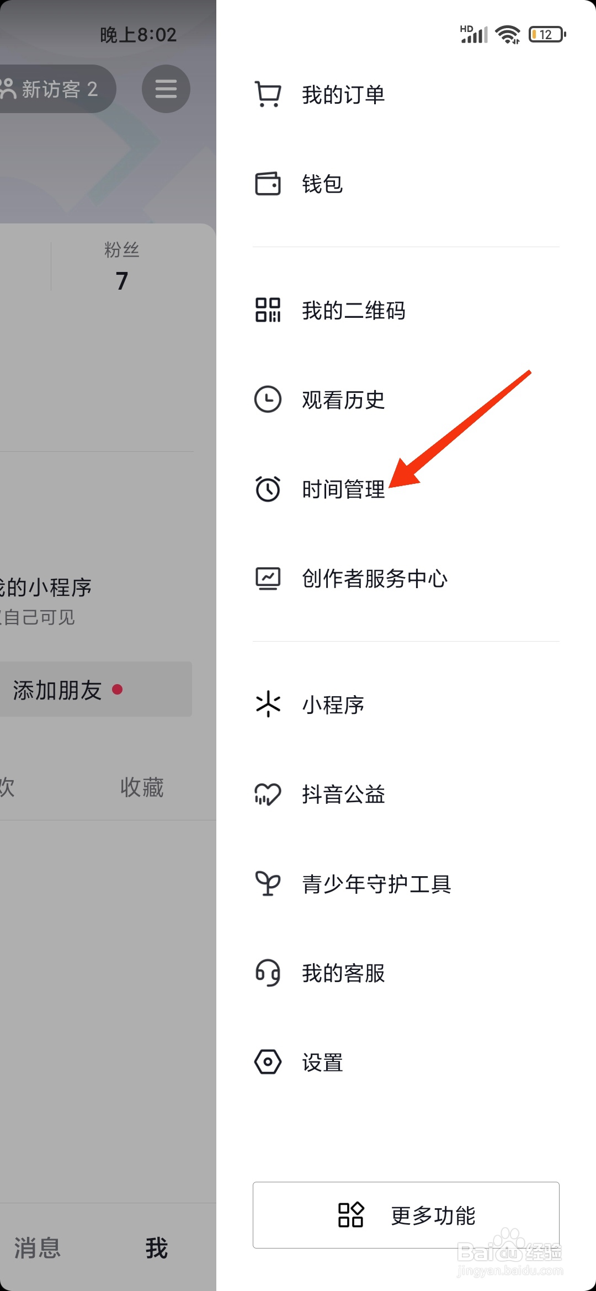Open Douyin charity heart icon
The height and width of the screenshot is (1291, 596).
pyautogui.click(x=268, y=794)
